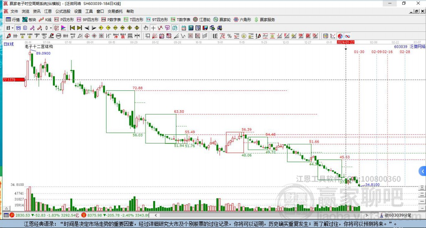The height and width of the screenshot is (228, 426).
Task: Jump to the first bar with skip-to-start icon
Action: (x=72, y=28)
